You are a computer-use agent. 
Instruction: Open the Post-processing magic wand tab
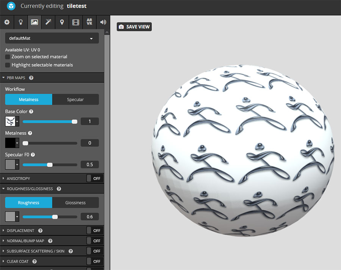point(48,22)
